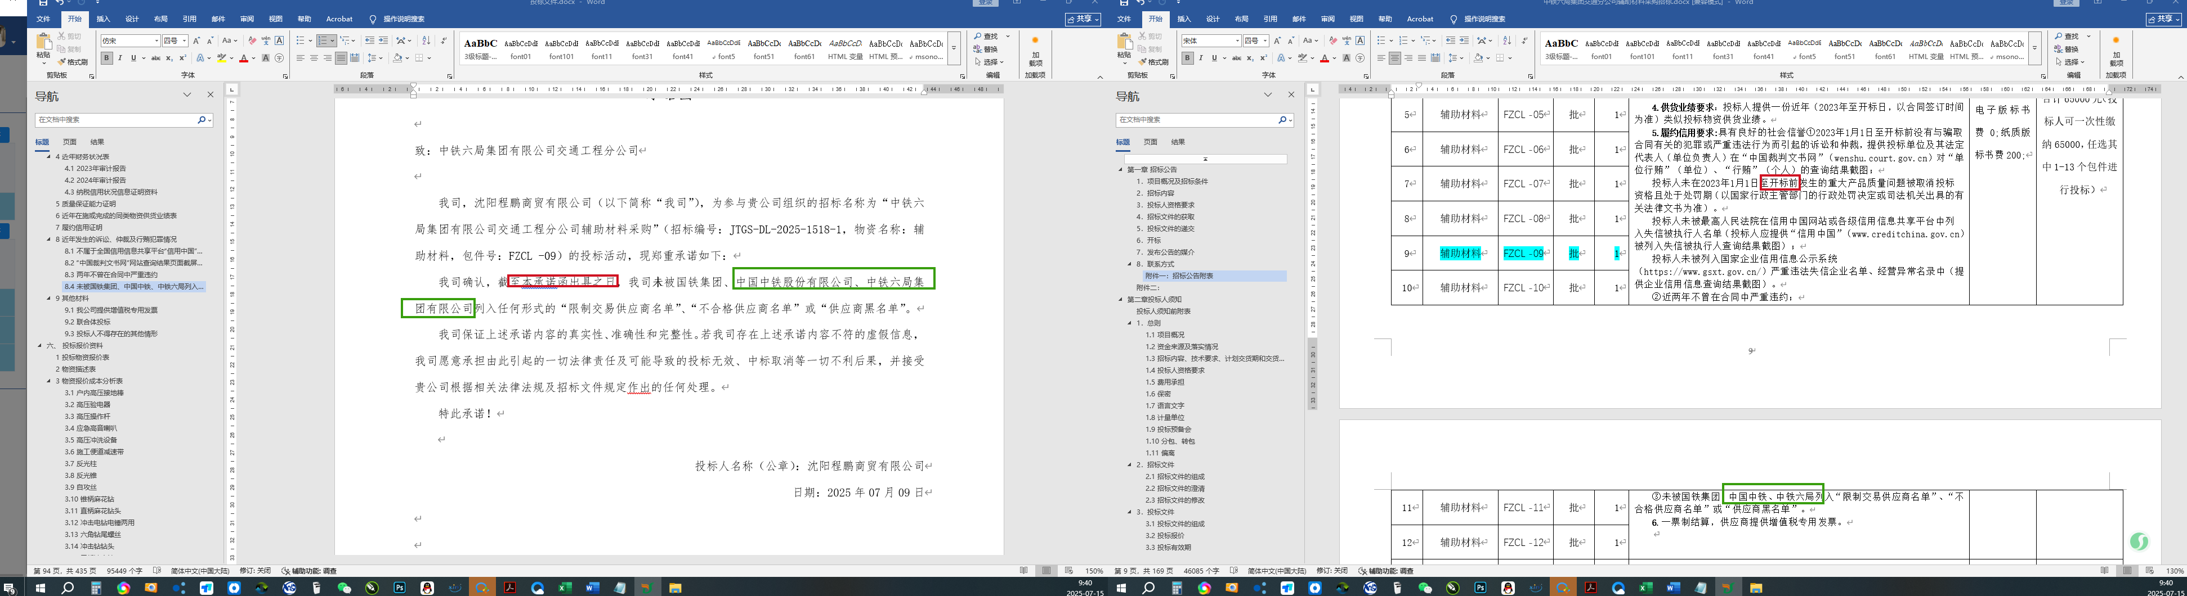Click Increase Indent in the left Word window

(383, 40)
